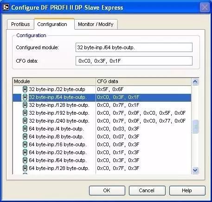Confirm with the OK button
Screen dimensions: 212x202
click(107, 190)
